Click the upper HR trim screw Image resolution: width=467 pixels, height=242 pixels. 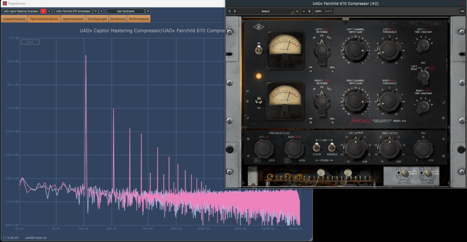[311, 71]
